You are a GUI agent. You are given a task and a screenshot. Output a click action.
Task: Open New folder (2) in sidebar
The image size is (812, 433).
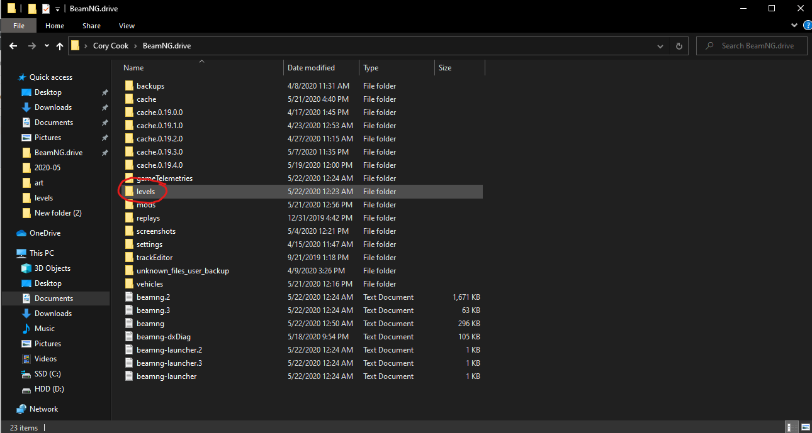coord(58,212)
